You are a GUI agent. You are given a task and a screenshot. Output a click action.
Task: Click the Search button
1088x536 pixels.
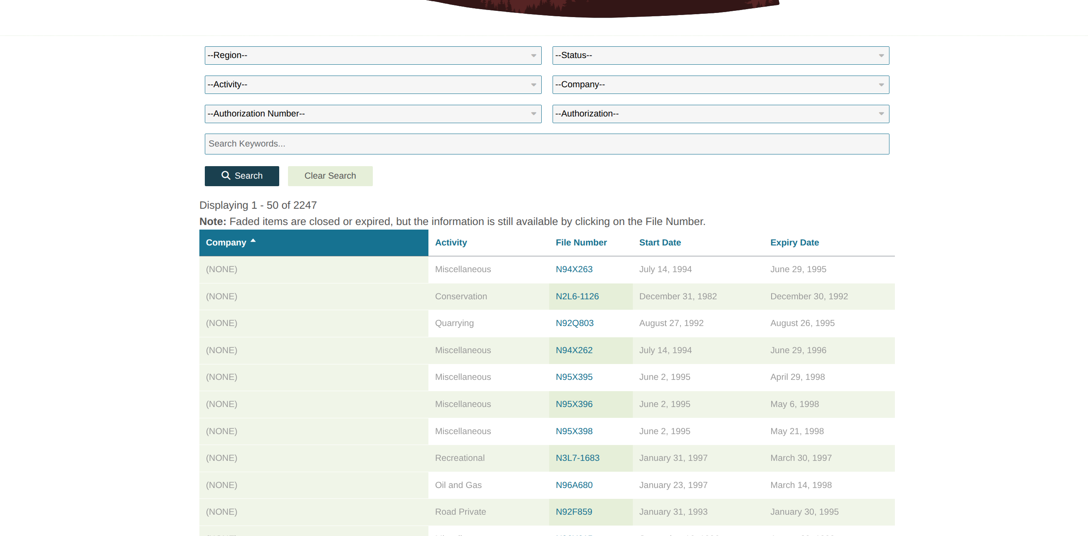pos(242,176)
